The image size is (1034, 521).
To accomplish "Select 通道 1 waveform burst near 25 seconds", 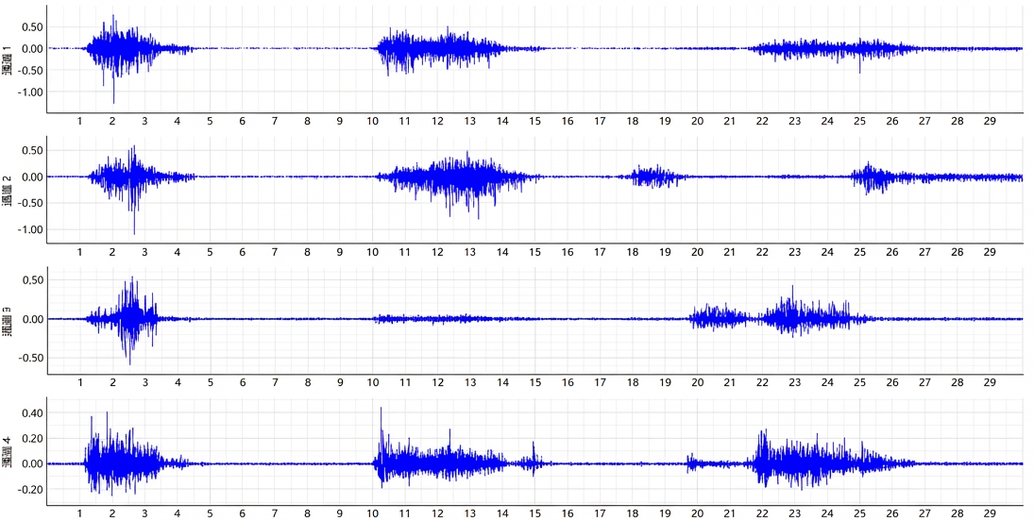I will click(859, 48).
